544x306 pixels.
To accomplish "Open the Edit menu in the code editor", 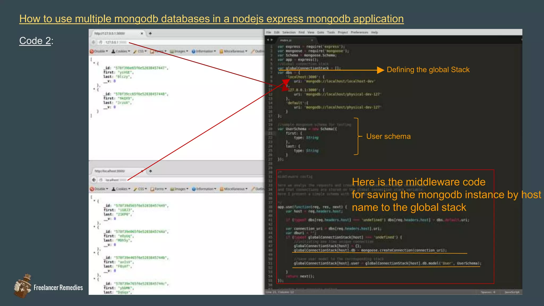I will 277,32.
